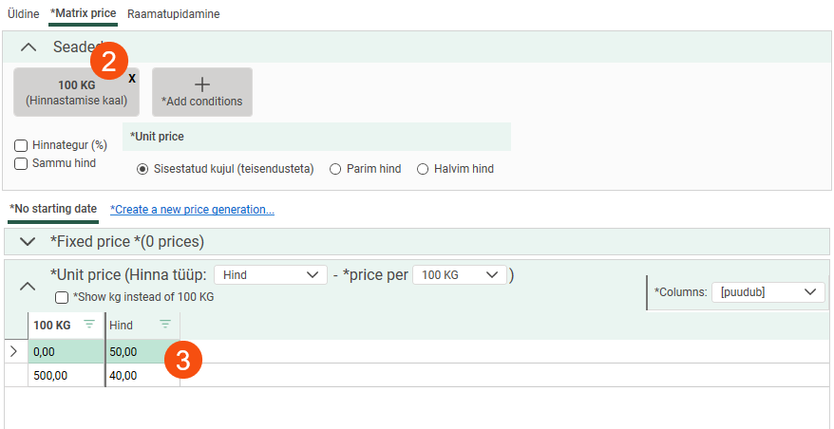
Task: Open the Hinna tüüp Hind dropdown
Action: [270, 274]
